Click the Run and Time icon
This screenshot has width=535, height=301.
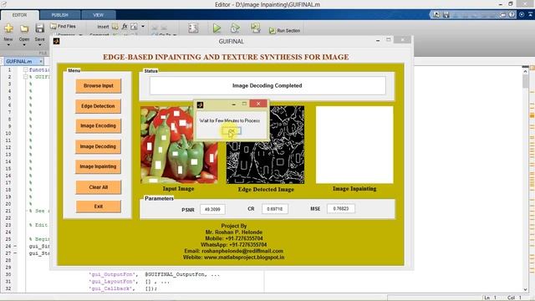pos(235,28)
